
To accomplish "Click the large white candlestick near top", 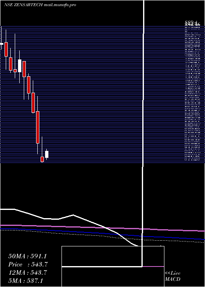I will point(20,66).
